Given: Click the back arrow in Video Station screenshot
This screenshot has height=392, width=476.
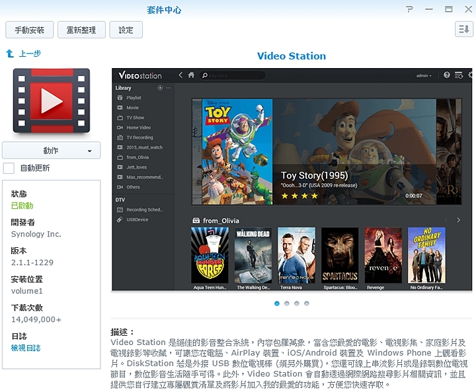Looking at the screenshot, I should pos(180,75).
